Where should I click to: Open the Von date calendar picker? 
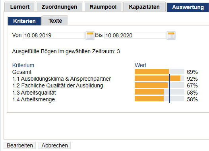pos(90,35)
